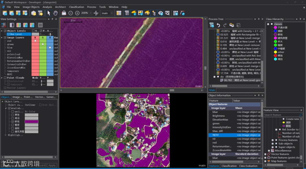Click the zoom in plus icon

(77, 13)
